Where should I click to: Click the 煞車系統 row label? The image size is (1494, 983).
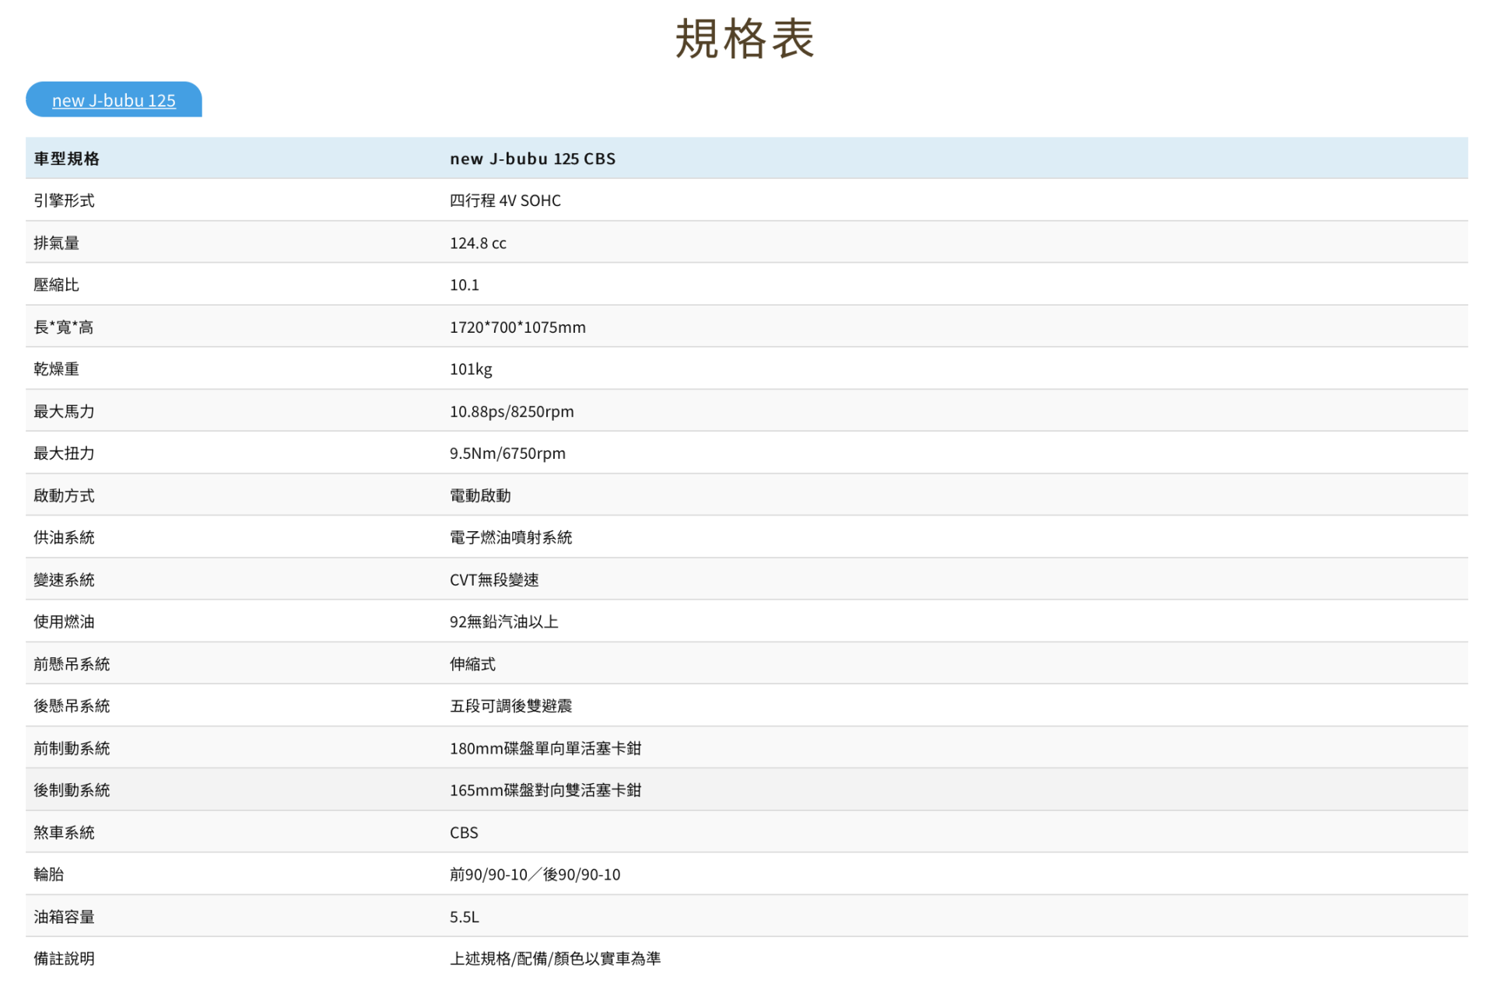(64, 832)
